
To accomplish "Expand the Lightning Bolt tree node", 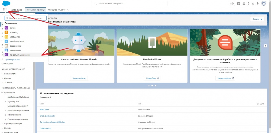I will click(5, 101).
